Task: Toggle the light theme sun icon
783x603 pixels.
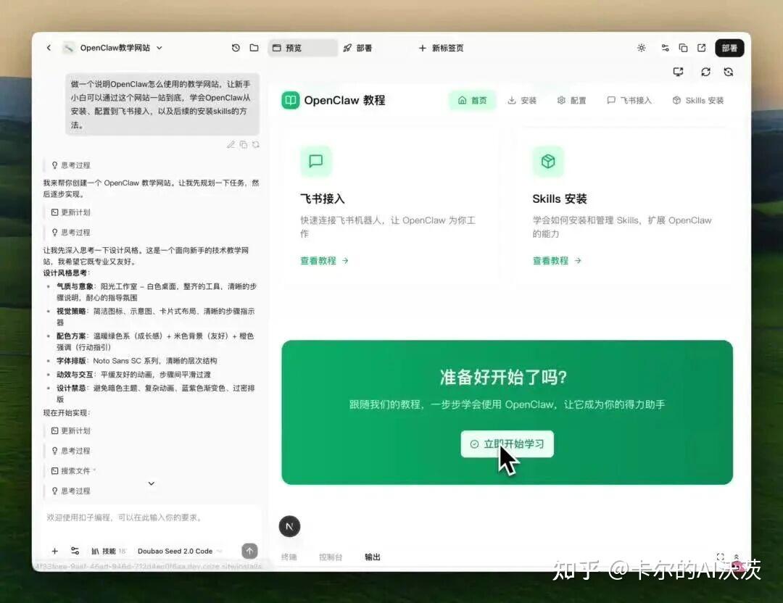Action: pos(641,48)
